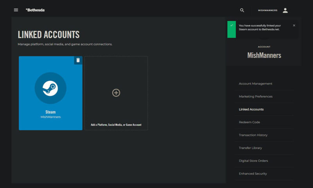
Task: Delete Steam link with trash icon
Action: tap(78, 60)
